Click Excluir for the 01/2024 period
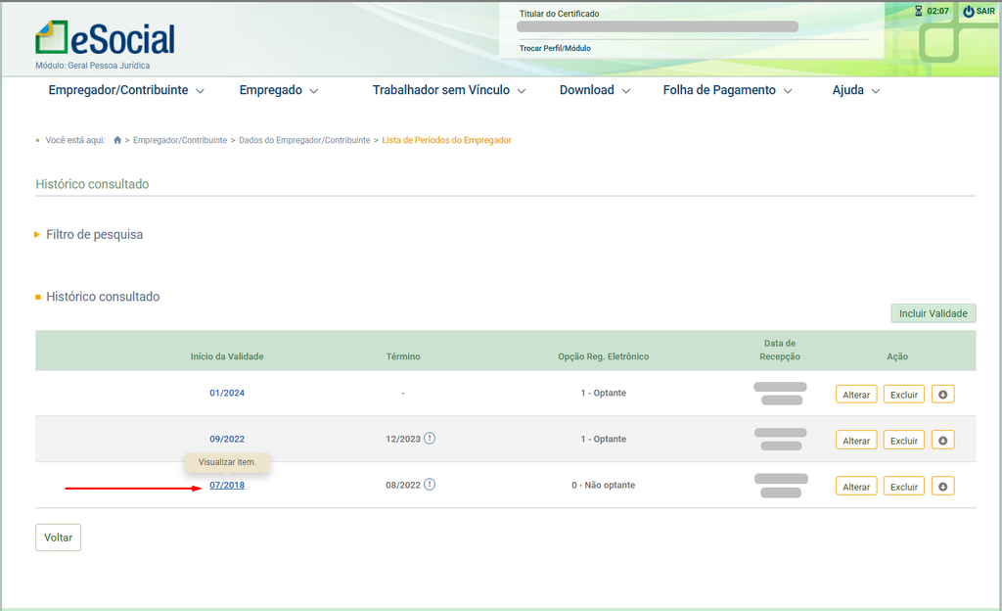 coord(903,395)
